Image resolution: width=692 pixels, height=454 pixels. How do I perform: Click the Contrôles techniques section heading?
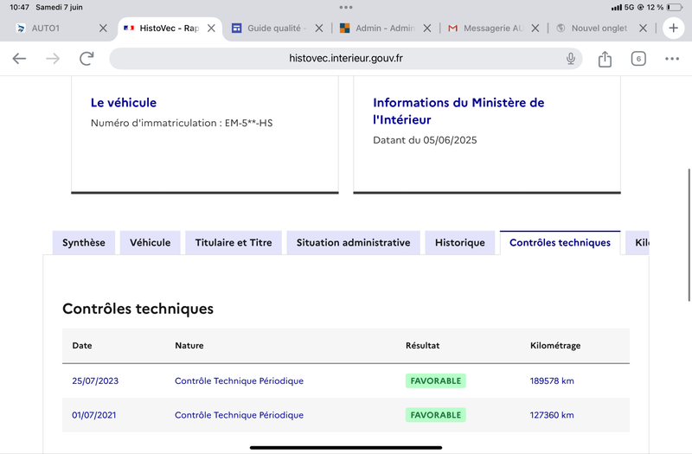click(138, 309)
